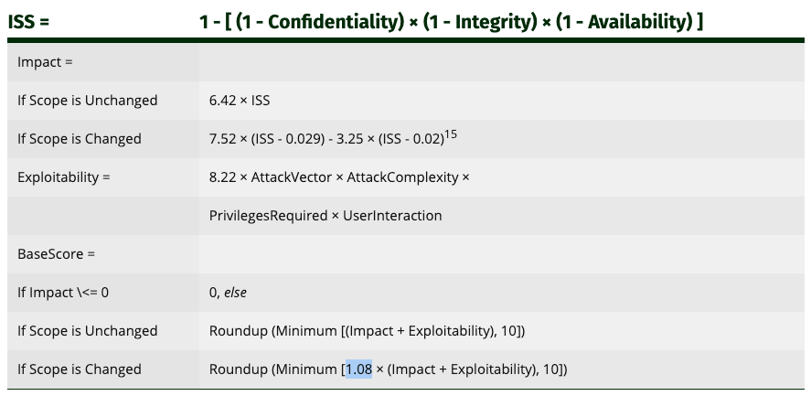Click the "0, else" cell value

[x=228, y=293]
